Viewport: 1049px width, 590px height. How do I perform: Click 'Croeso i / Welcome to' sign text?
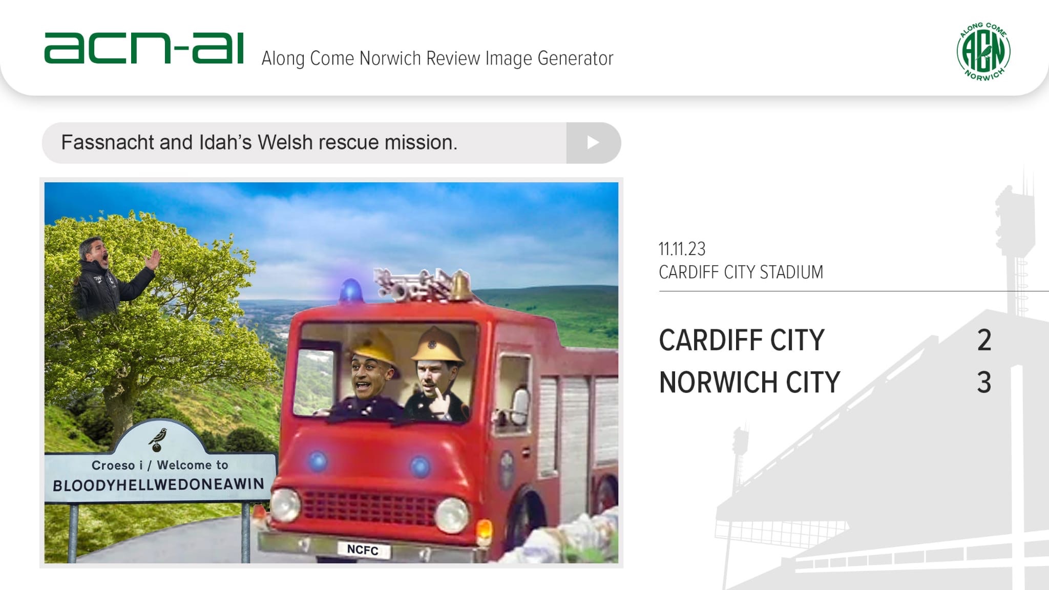[160, 465]
